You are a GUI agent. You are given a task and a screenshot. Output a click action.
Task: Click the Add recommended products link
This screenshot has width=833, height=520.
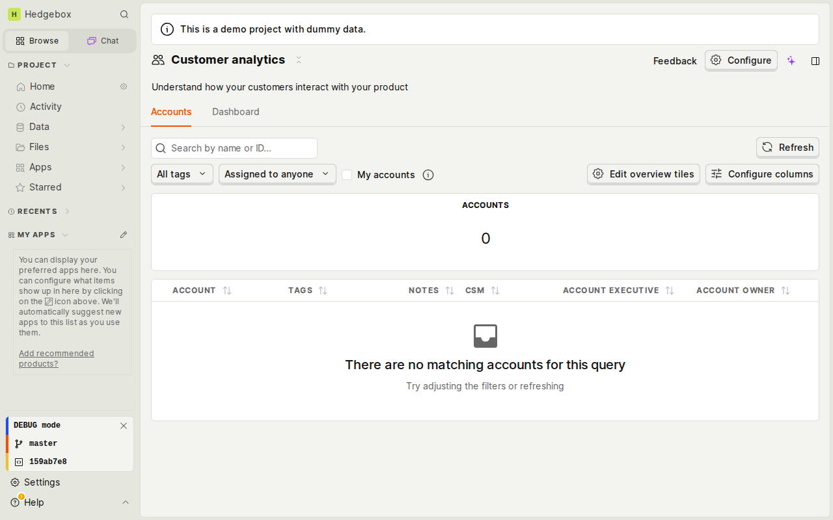(x=57, y=359)
